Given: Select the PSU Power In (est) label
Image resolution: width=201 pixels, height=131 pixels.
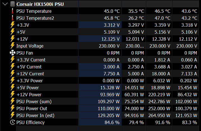Looking at the screenshot, I should [x=35, y=115].
